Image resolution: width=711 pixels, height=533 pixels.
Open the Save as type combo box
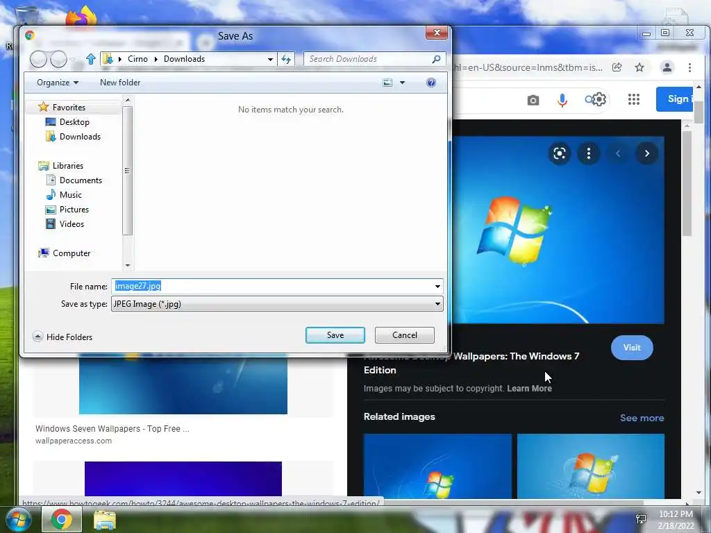pyautogui.click(x=277, y=304)
